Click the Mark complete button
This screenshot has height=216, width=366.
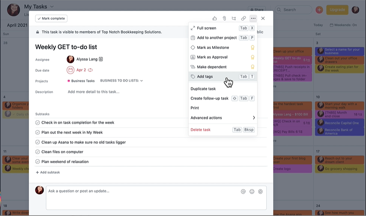pyautogui.click(x=51, y=18)
